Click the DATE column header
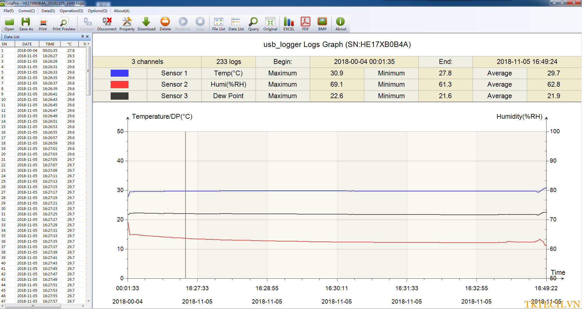The width and height of the screenshot is (582, 309). tap(27, 44)
